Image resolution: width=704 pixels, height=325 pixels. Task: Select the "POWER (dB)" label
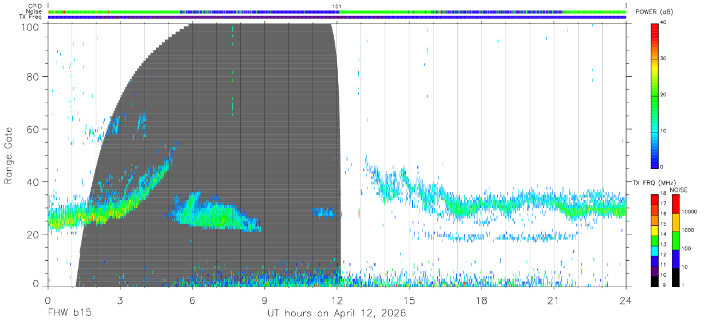click(x=654, y=12)
